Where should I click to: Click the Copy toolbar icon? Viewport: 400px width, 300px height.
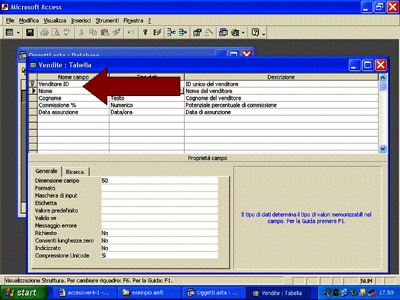click(x=93, y=32)
